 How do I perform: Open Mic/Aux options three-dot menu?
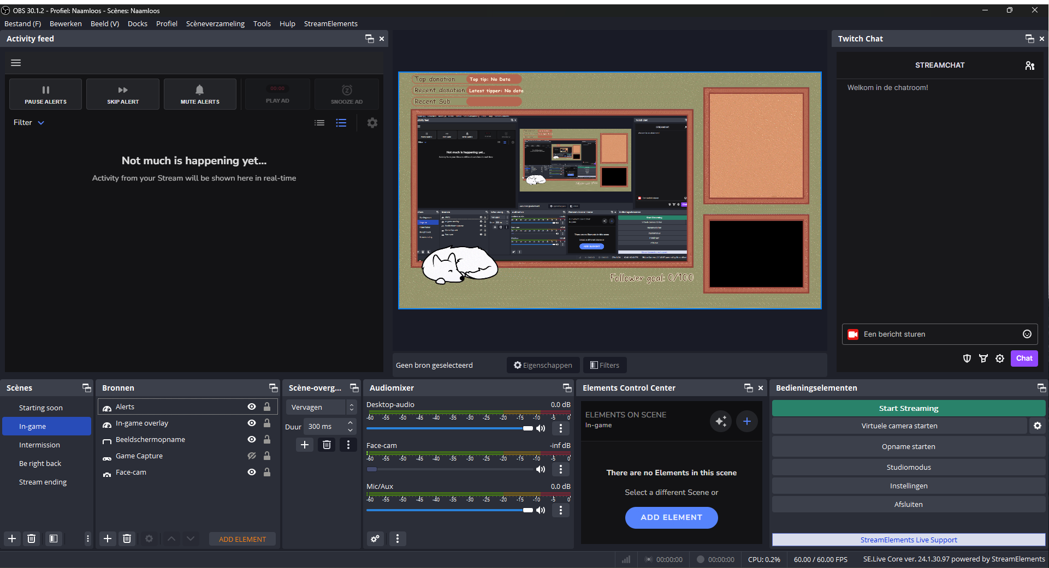(x=561, y=510)
